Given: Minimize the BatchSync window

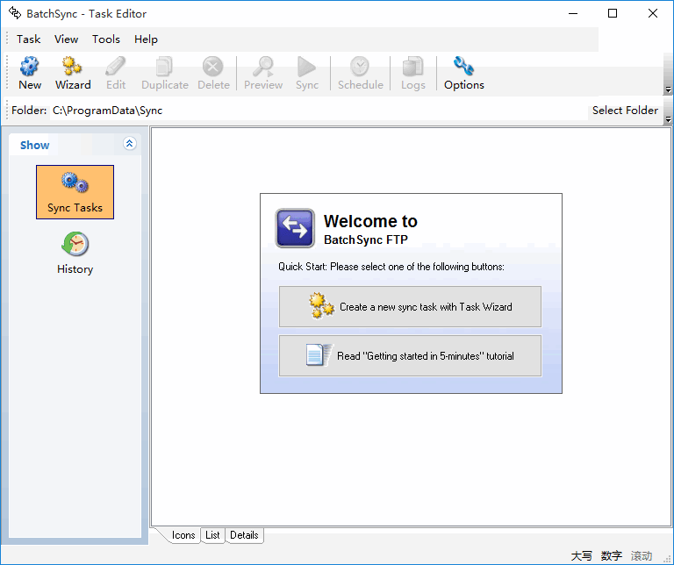Looking at the screenshot, I should (x=573, y=13).
